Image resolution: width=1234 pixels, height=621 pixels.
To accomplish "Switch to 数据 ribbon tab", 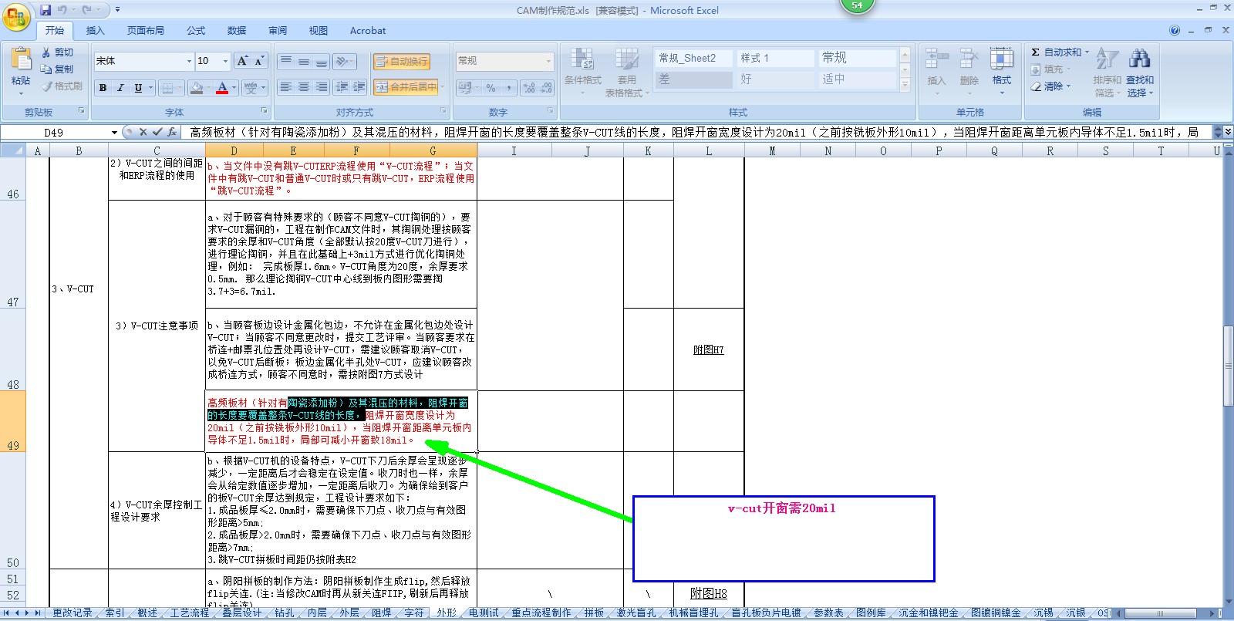I will [x=237, y=31].
